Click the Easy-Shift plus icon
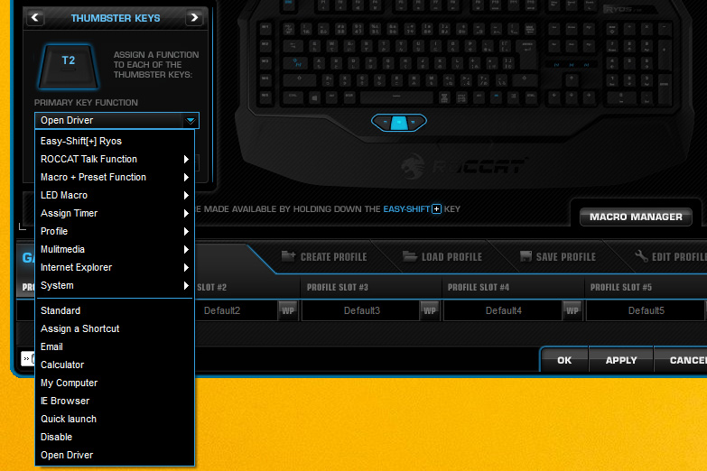The width and height of the screenshot is (707, 471). (x=436, y=209)
